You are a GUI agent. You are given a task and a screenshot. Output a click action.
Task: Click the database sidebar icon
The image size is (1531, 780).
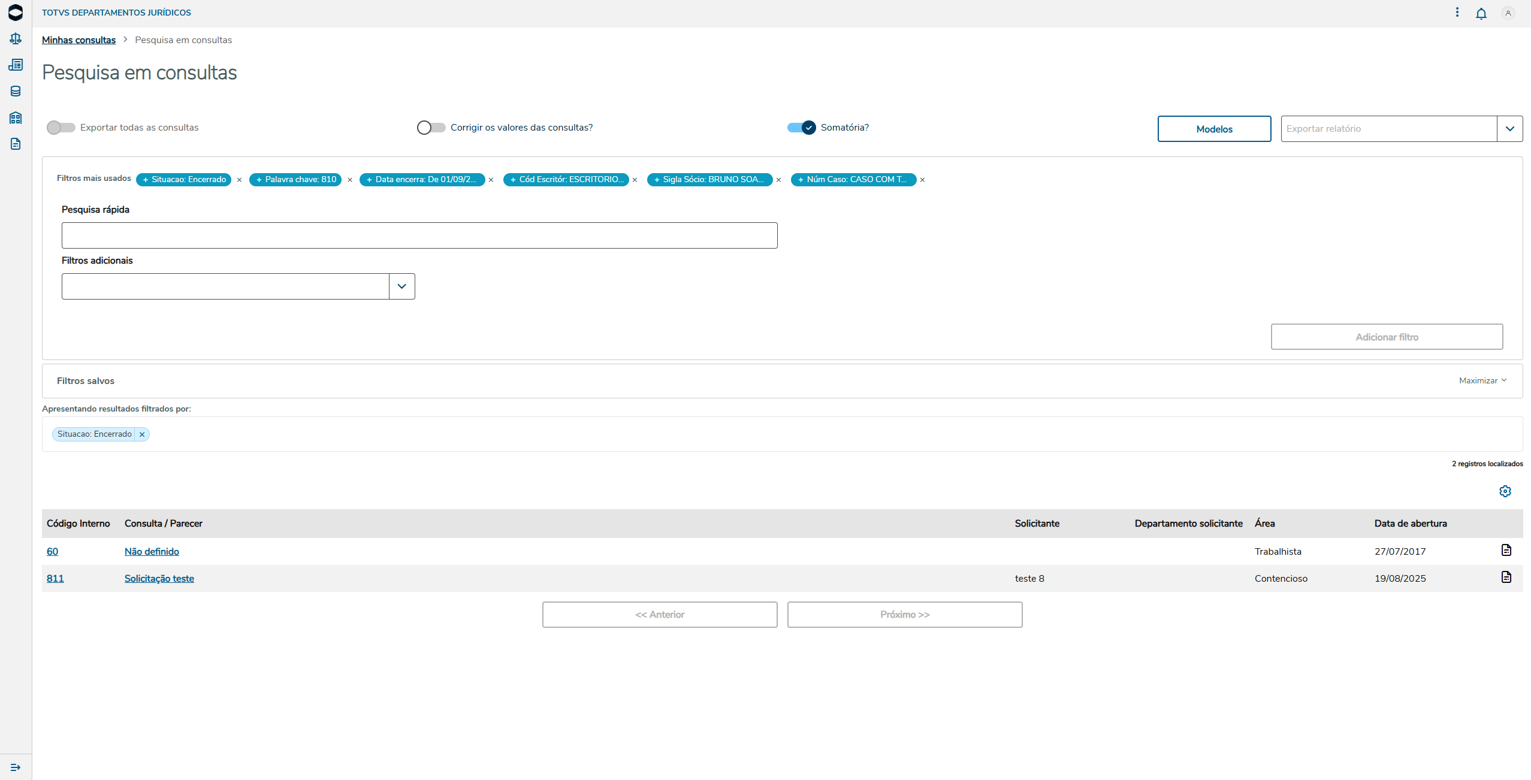click(16, 91)
